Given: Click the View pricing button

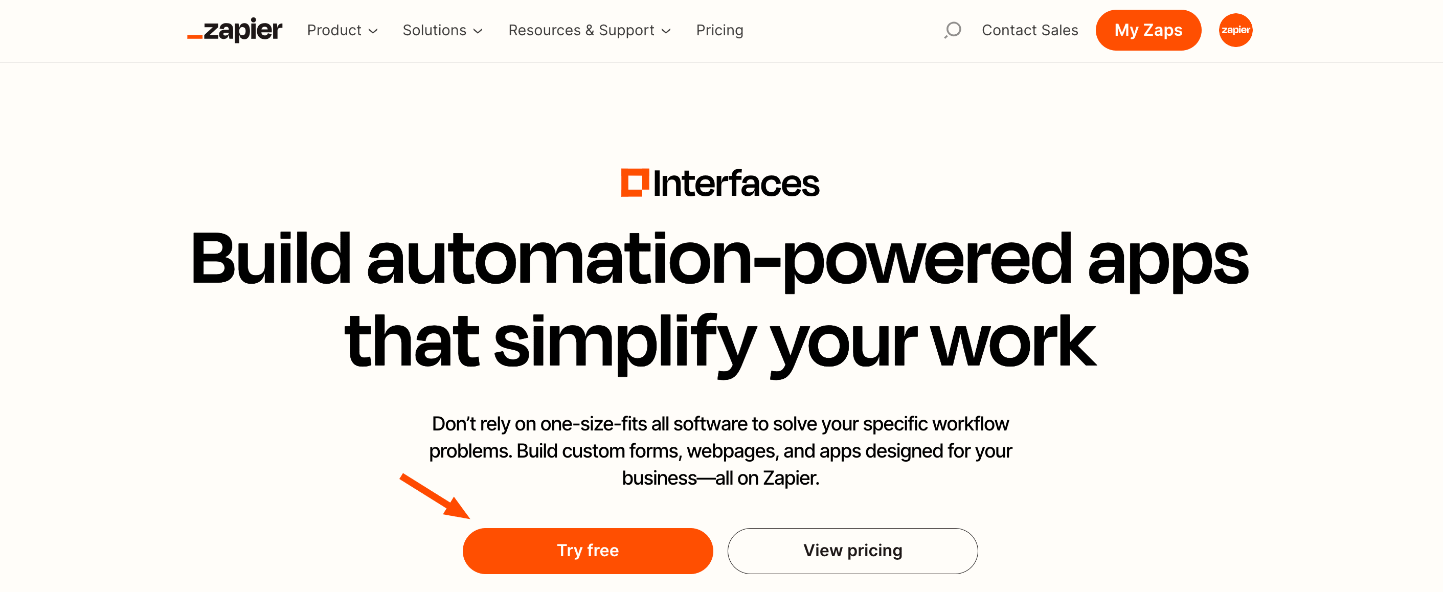Looking at the screenshot, I should coord(851,550).
